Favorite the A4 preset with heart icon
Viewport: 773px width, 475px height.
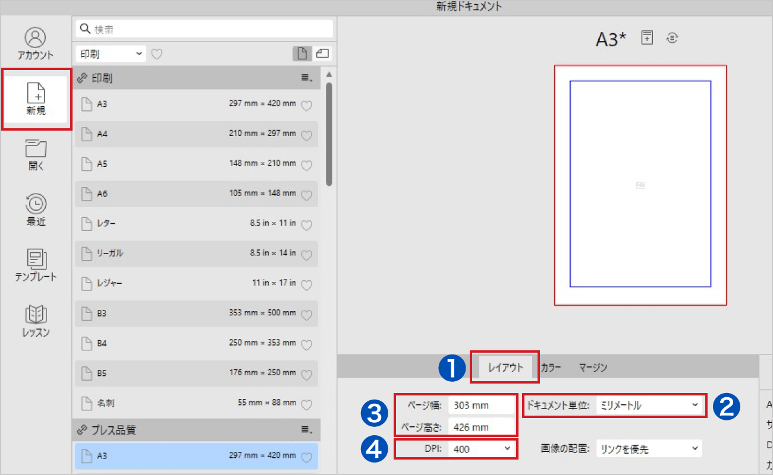pos(306,135)
